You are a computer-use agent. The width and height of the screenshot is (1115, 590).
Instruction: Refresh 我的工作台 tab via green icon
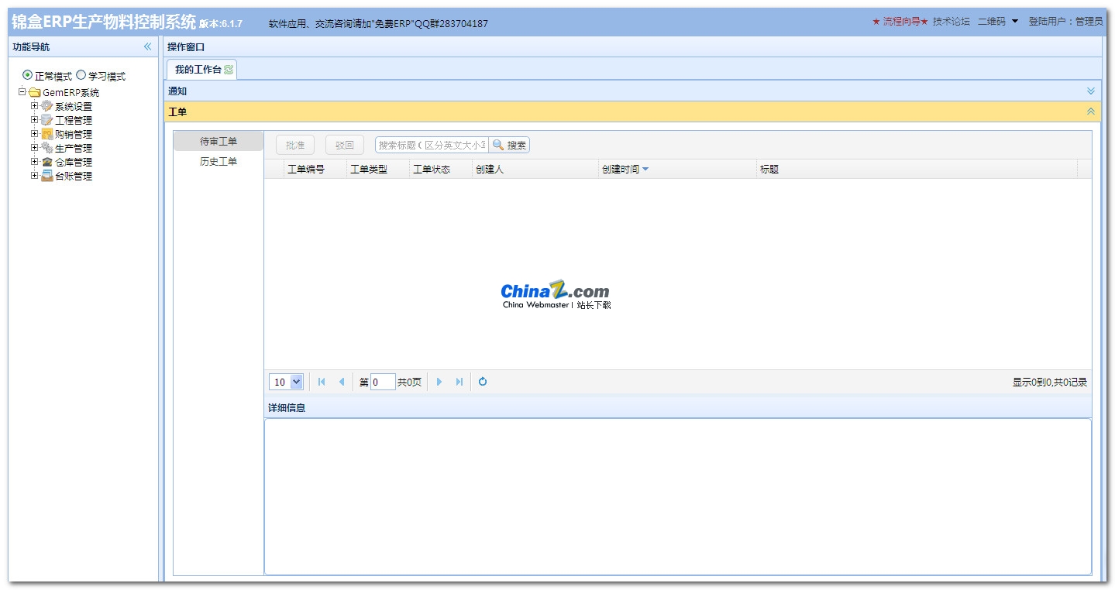(x=229, y=70)
